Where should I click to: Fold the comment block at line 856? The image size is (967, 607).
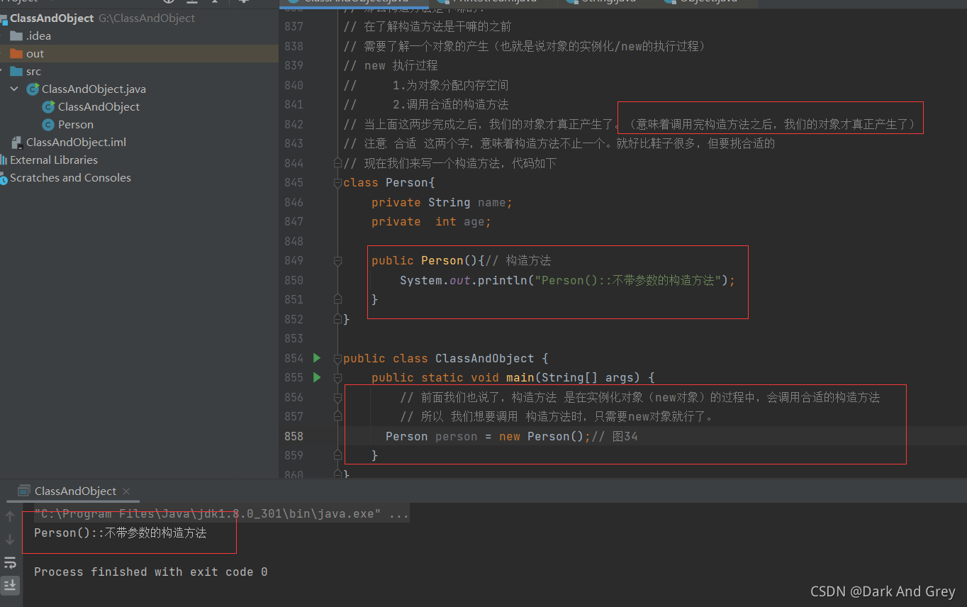coord(338,397)
